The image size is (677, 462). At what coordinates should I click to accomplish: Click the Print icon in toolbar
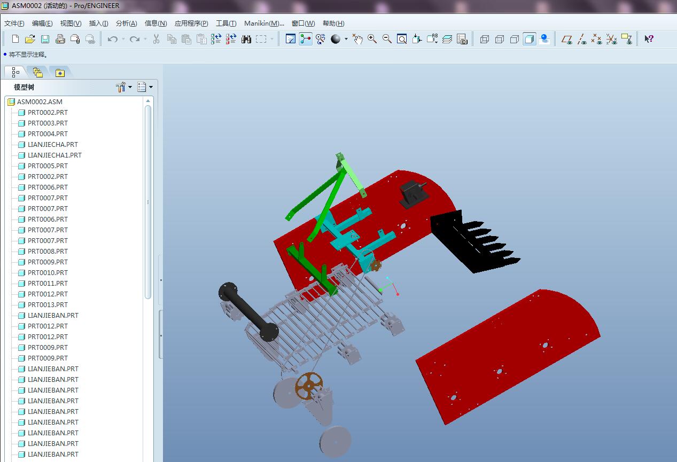60,39
